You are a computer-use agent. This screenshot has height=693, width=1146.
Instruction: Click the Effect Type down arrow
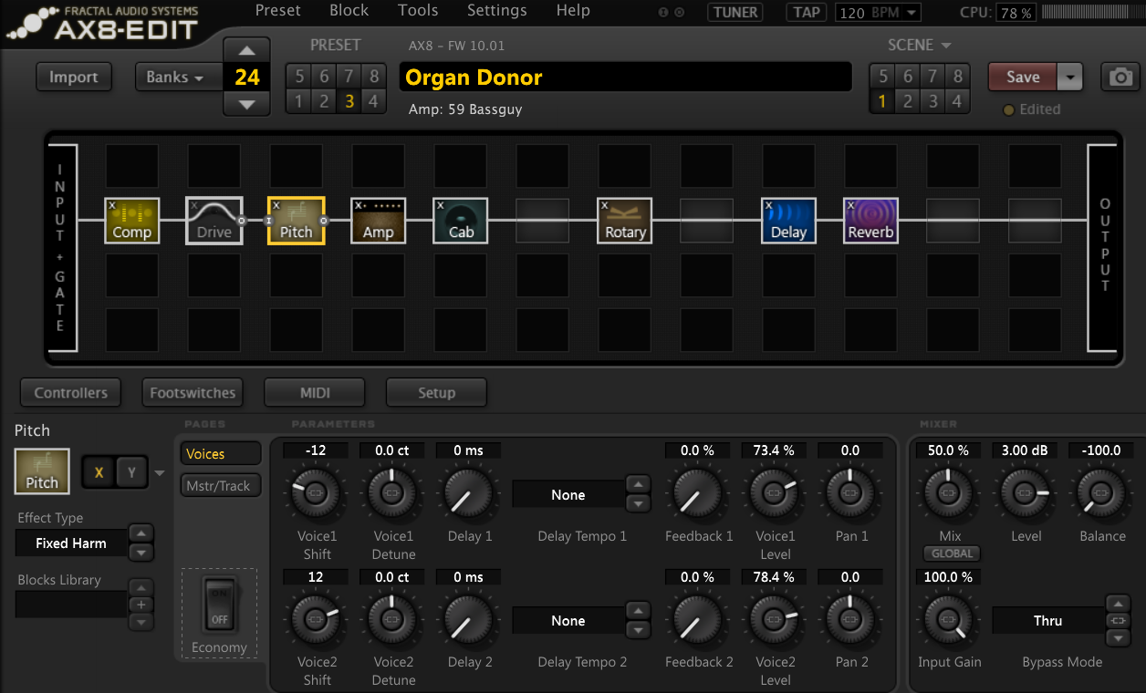pyautogui.click(x=141, y=552)
